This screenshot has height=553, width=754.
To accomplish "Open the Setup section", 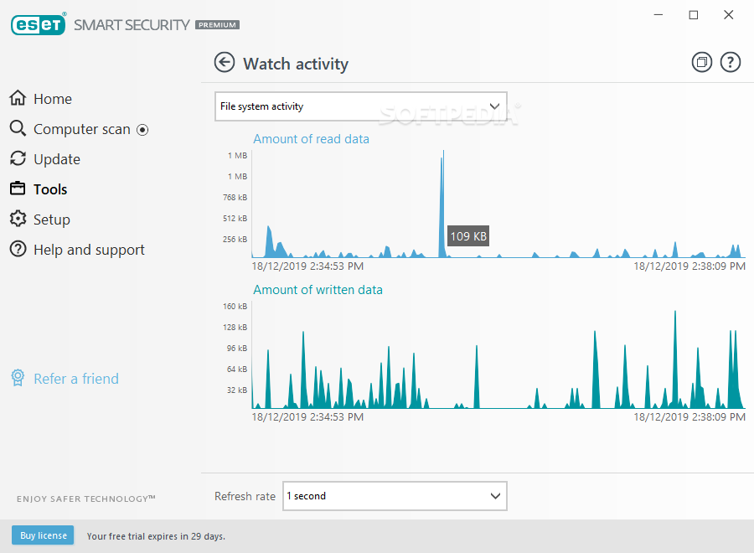I will [x=52, y=220].
